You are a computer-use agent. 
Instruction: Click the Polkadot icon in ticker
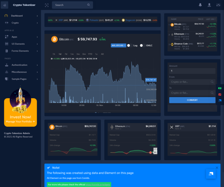87,20
